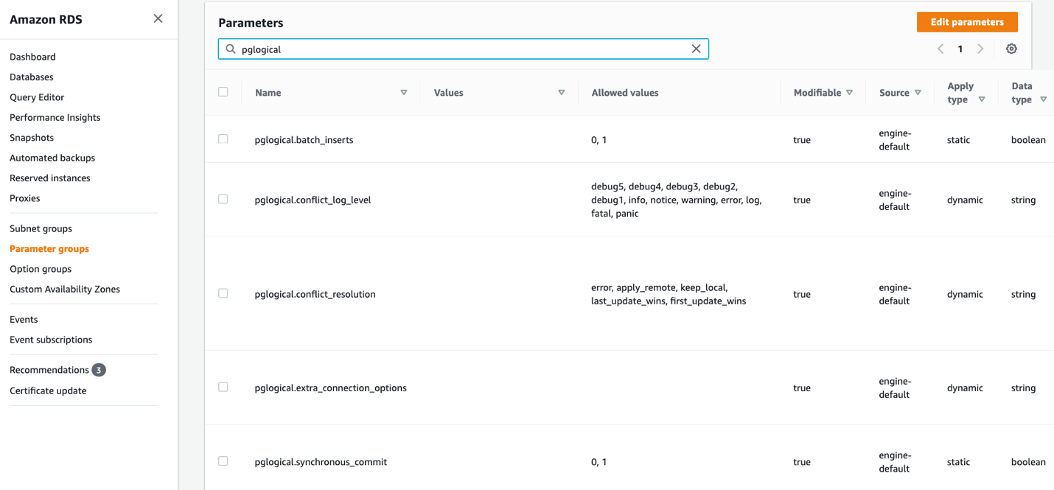This screenshot has height=490, width=1054.
Task: Open table preferences gear icon
Action: 1011,49
